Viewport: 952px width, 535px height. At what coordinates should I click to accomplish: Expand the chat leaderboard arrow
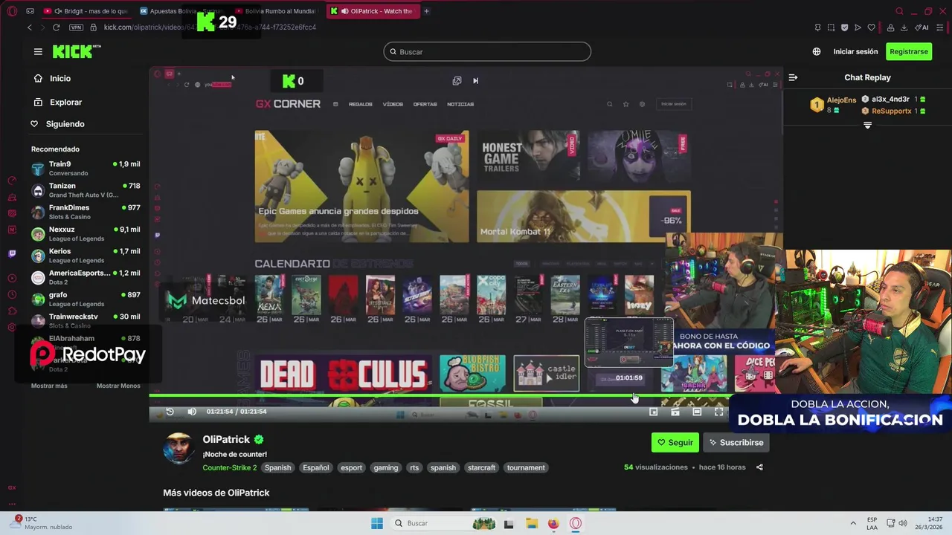click(867, 126)
